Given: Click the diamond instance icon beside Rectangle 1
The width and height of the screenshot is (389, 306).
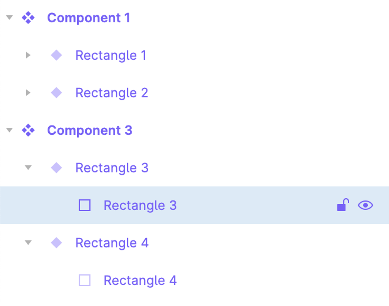Looking at the screenshot, I should click(x=56, y=55).
